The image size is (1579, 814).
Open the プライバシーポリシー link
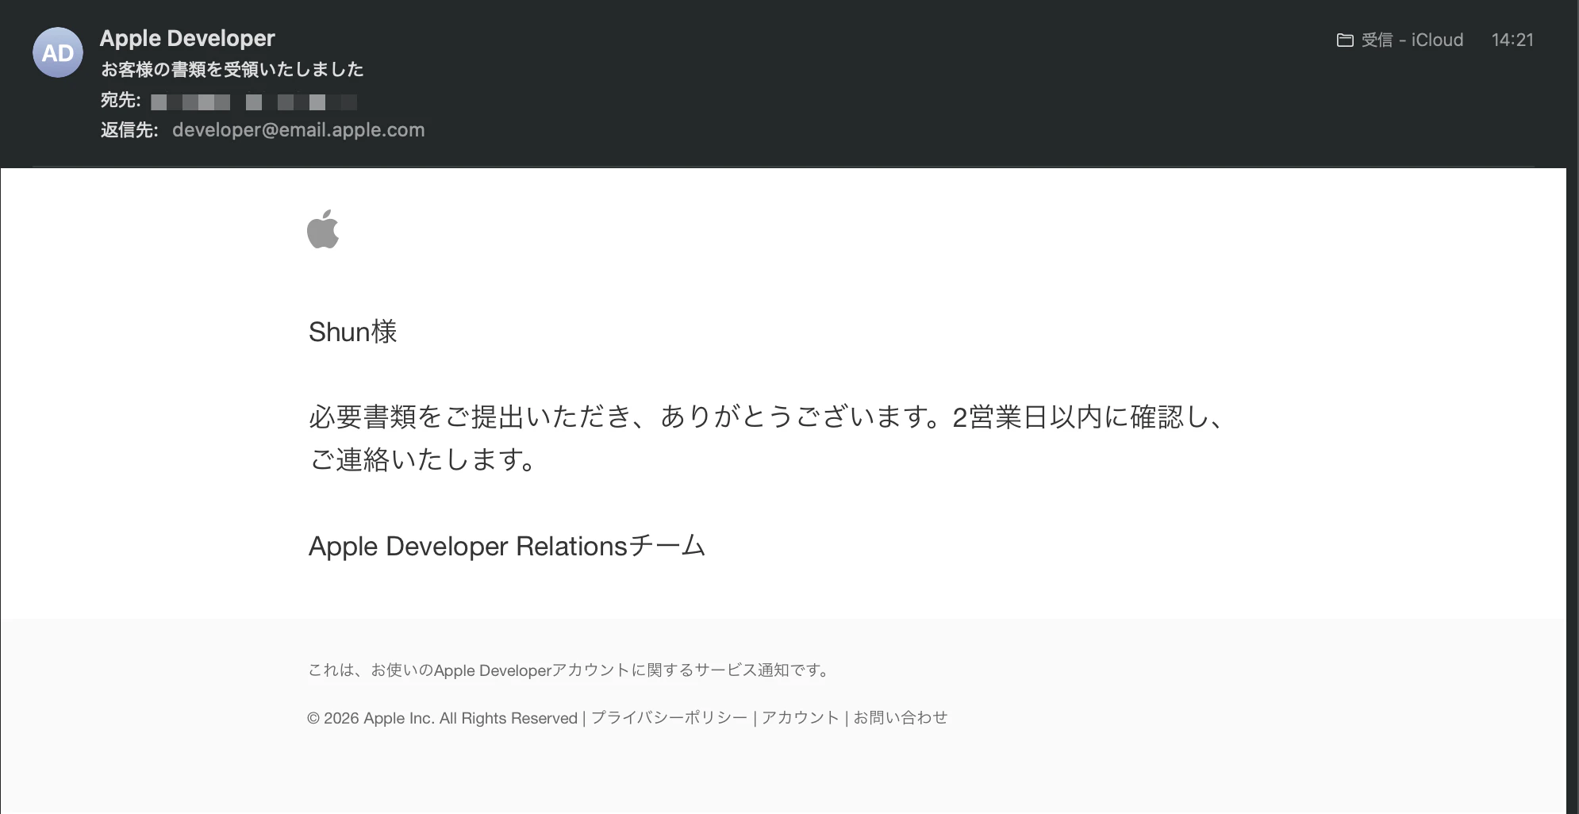(669, 718)
